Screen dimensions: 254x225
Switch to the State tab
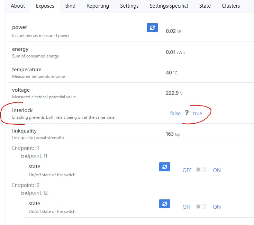pyautogui.click(x=205, y=6)
